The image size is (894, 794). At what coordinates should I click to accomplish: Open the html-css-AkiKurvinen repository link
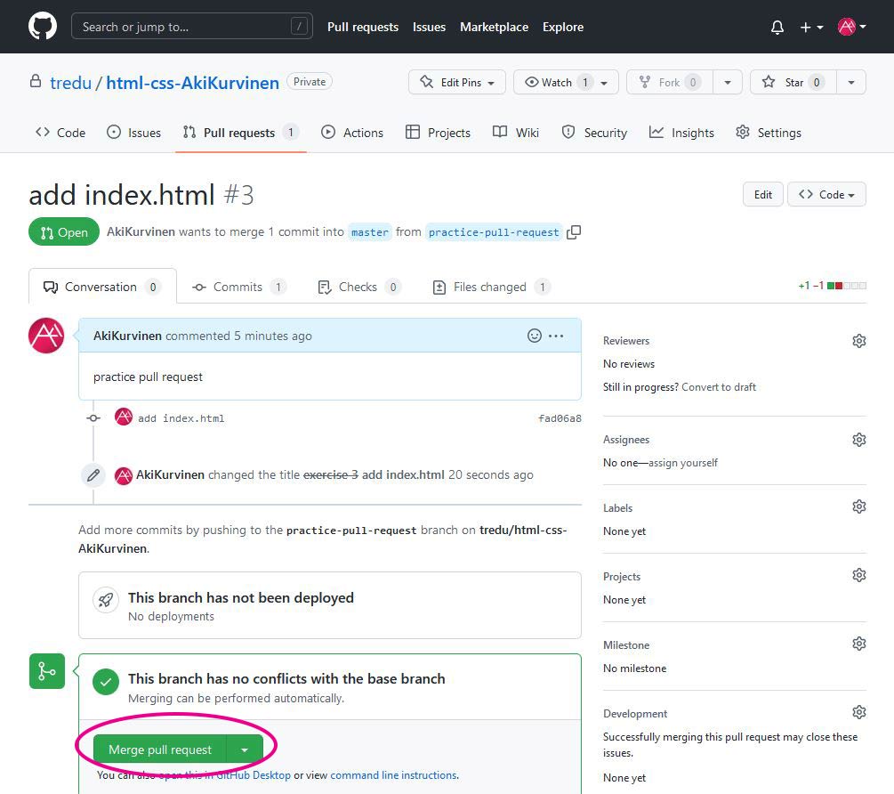pyautogui.click(x=193, y=83)
